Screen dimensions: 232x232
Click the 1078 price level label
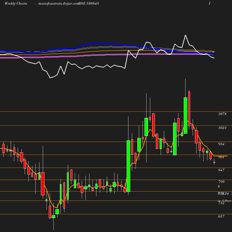pos(222,114)
